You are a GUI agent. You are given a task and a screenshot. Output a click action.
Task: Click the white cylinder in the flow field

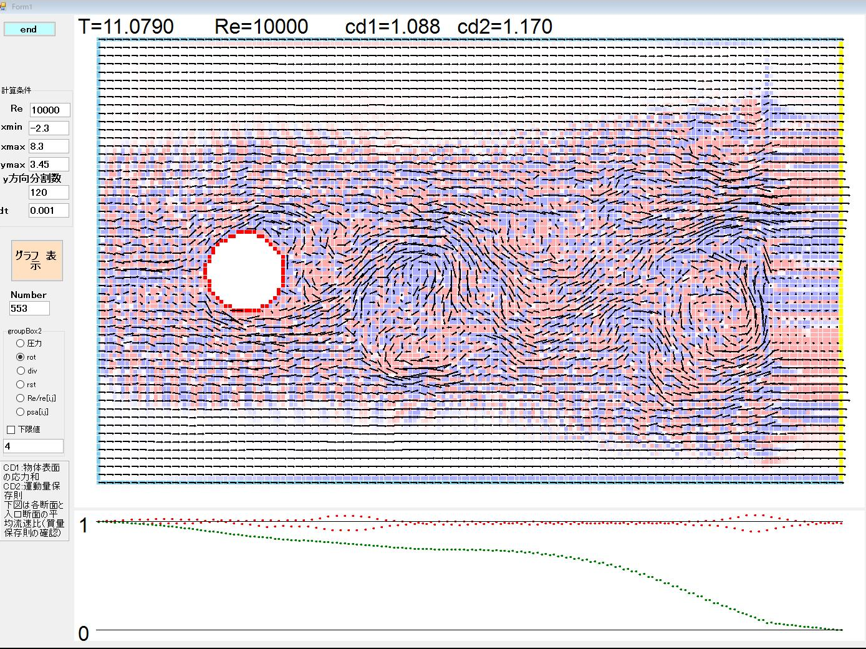[245, 271]
